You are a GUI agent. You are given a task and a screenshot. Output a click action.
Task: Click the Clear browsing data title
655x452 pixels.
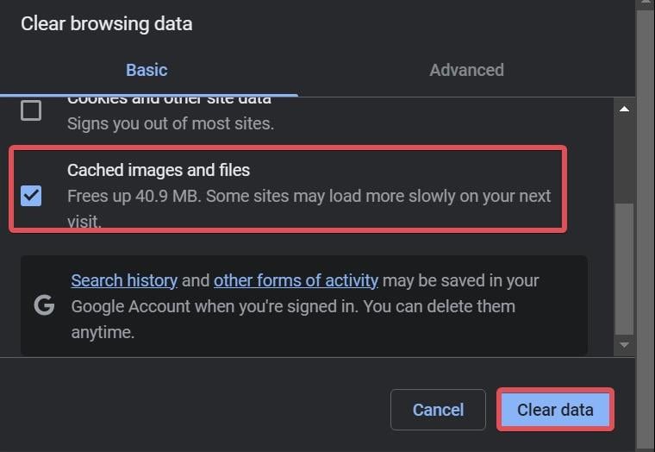[107, 24]
